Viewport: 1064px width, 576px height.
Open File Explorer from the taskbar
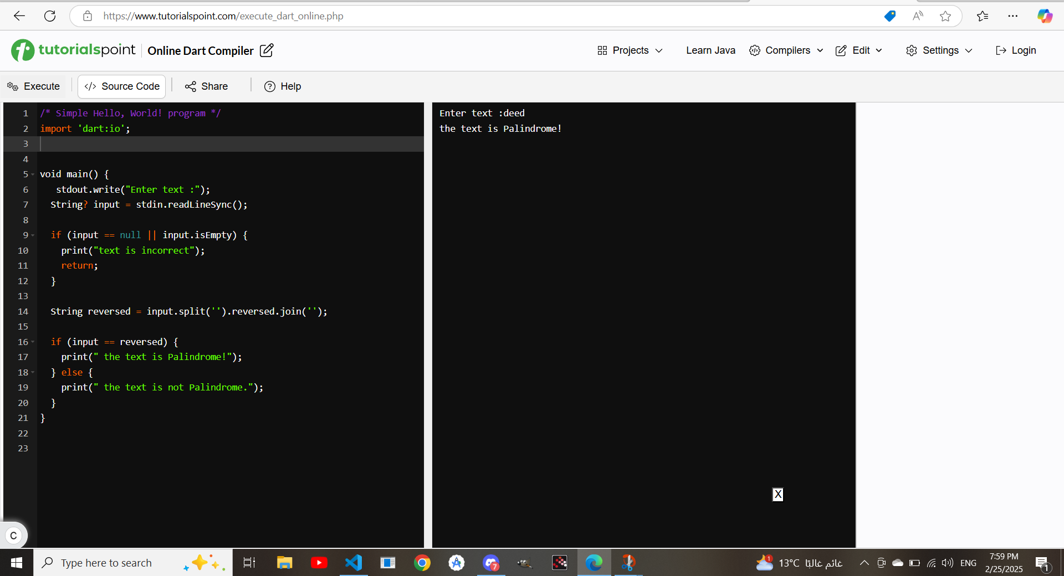pos(284,563)
